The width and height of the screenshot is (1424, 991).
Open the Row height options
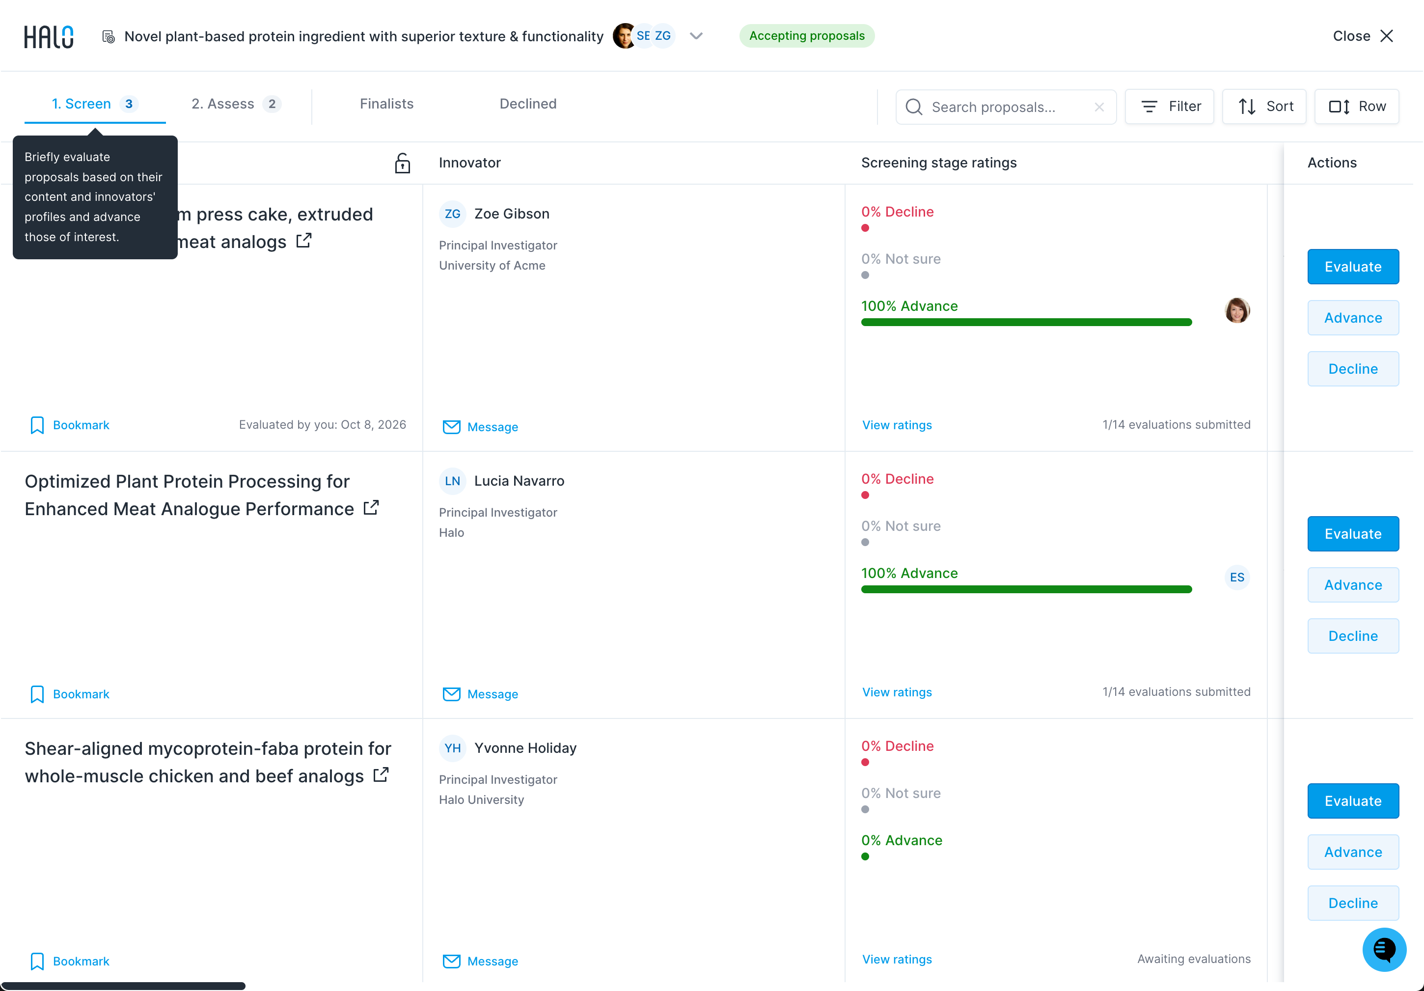coord(1356,107)
